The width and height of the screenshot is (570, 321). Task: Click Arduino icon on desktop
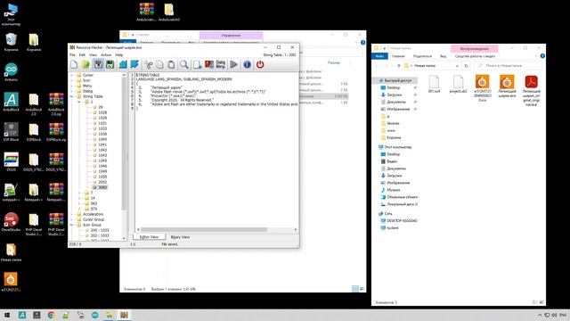pyautogui.click(x=11, y=71)
